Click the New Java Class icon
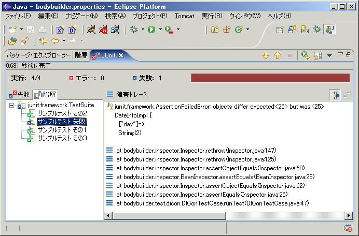The height and width of the screenshot is (236, 359). click(x=239, y=30)
